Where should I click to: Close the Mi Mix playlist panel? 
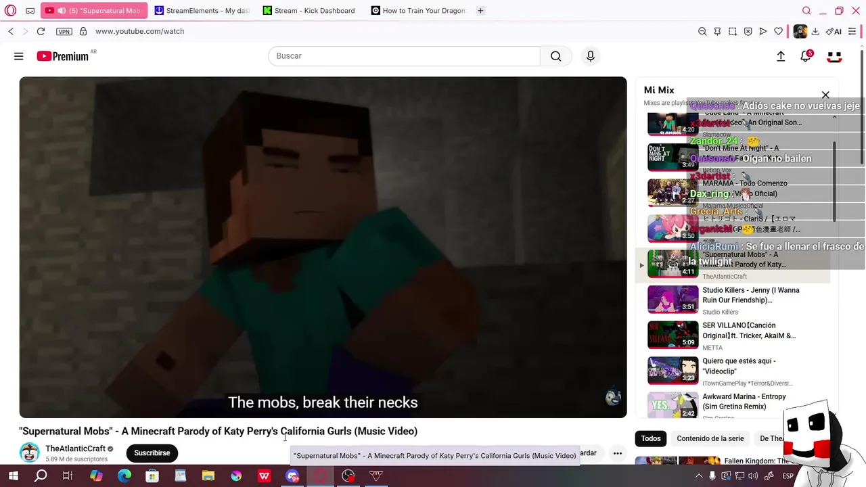(x=825, y=95)
